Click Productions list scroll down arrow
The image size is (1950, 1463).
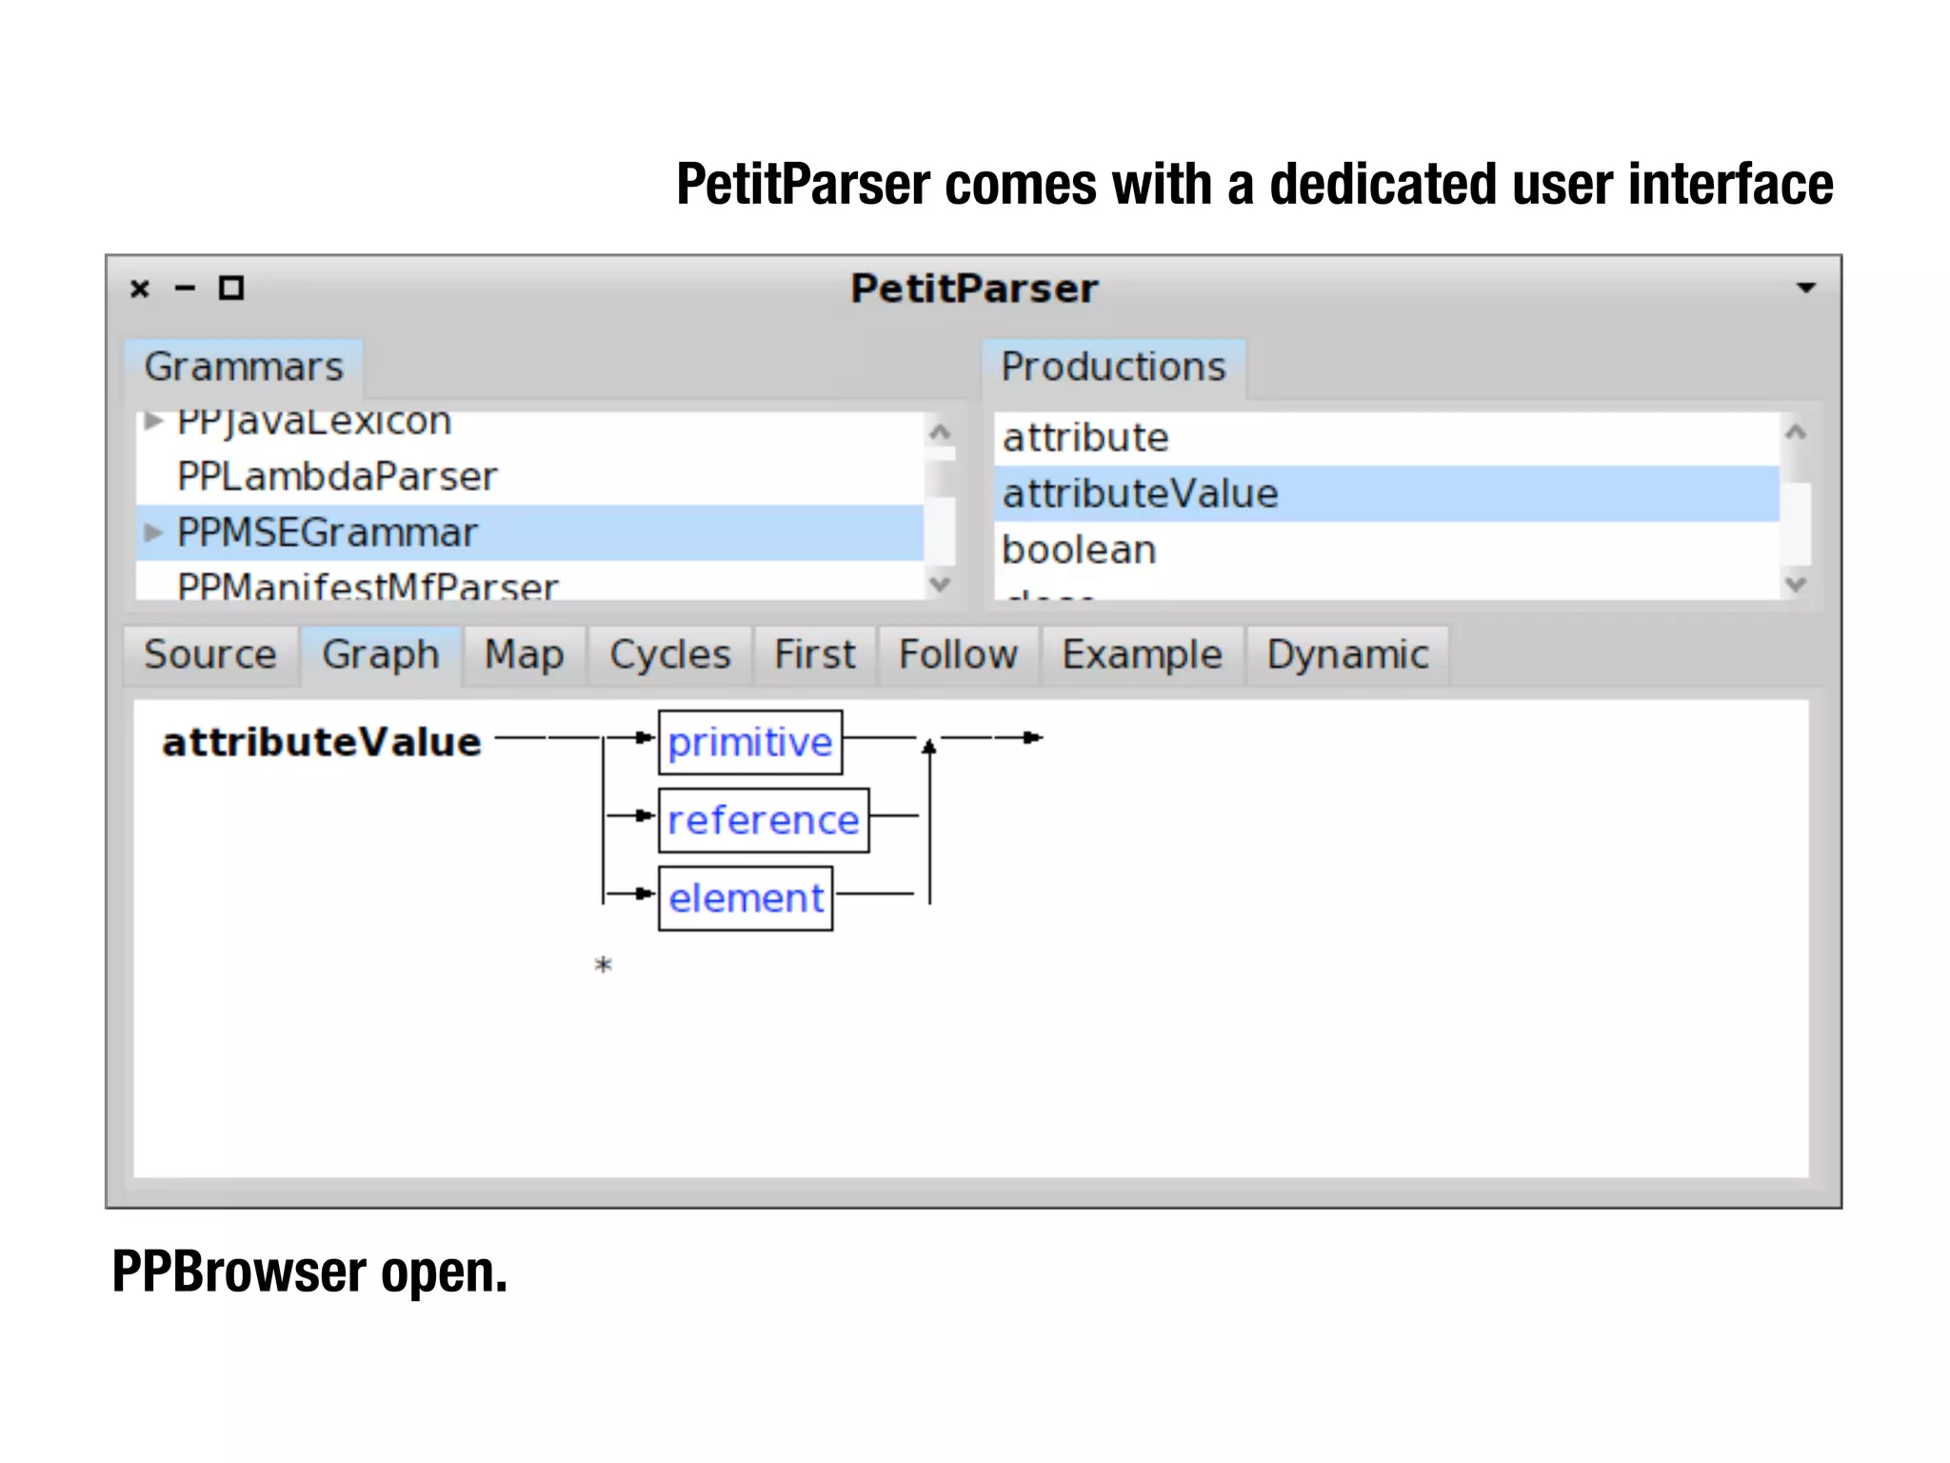tap(1796, 584)
